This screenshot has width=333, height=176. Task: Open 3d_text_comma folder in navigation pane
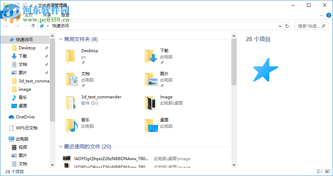[x=30, y=81]
